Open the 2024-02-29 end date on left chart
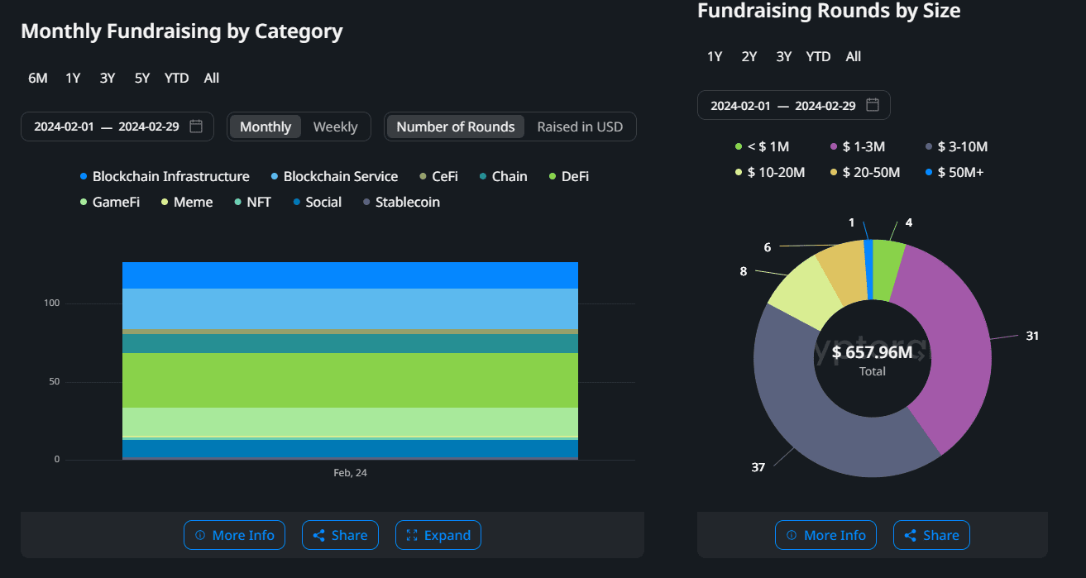The height and width of the screenshot is (578, 1086). [x=149, y=127]
